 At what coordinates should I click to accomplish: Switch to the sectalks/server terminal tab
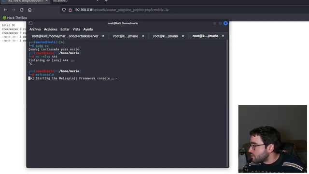coord(65,36)
